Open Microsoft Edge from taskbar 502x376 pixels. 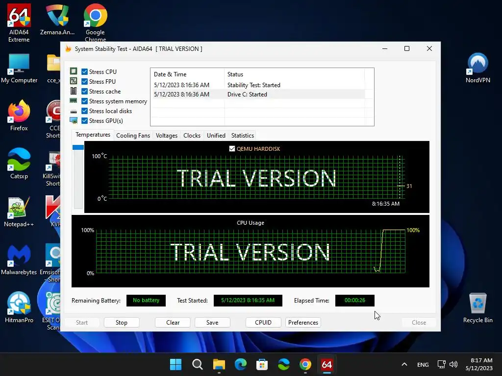pyautogui.click(x=240, y=364)
